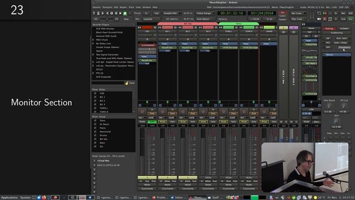Click the MIDI panic exclamation icon

(94, 13)
